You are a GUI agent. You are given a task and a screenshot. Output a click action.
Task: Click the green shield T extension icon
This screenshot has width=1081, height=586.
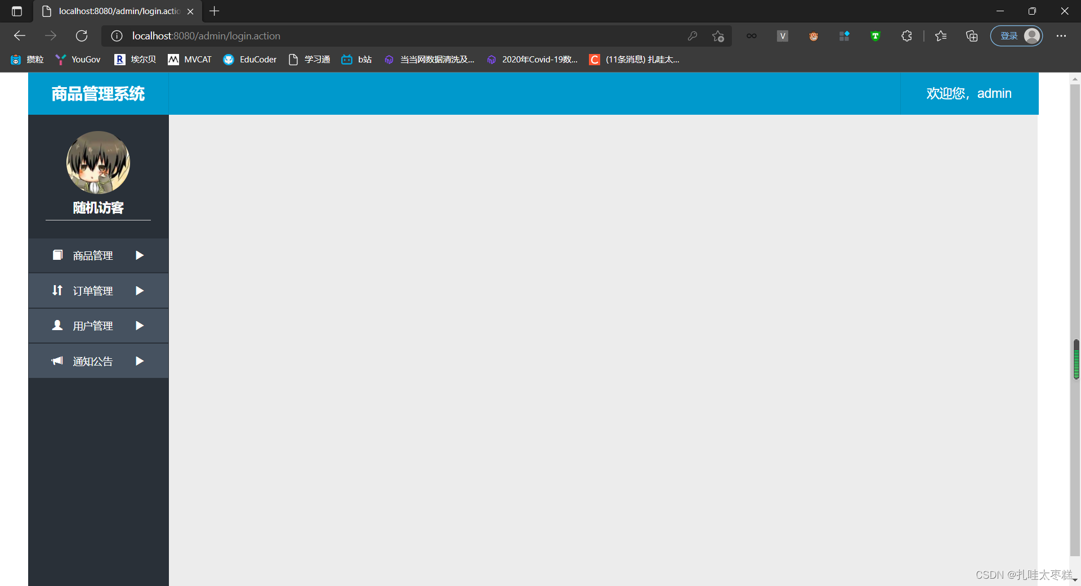tap(875, 36)
